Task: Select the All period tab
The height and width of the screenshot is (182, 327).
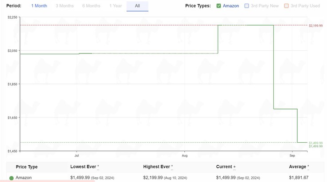Action: click(137, 6)
